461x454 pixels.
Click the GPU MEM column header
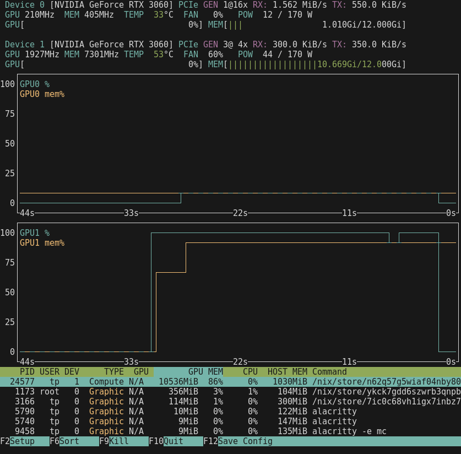click(x=205, y=372)
